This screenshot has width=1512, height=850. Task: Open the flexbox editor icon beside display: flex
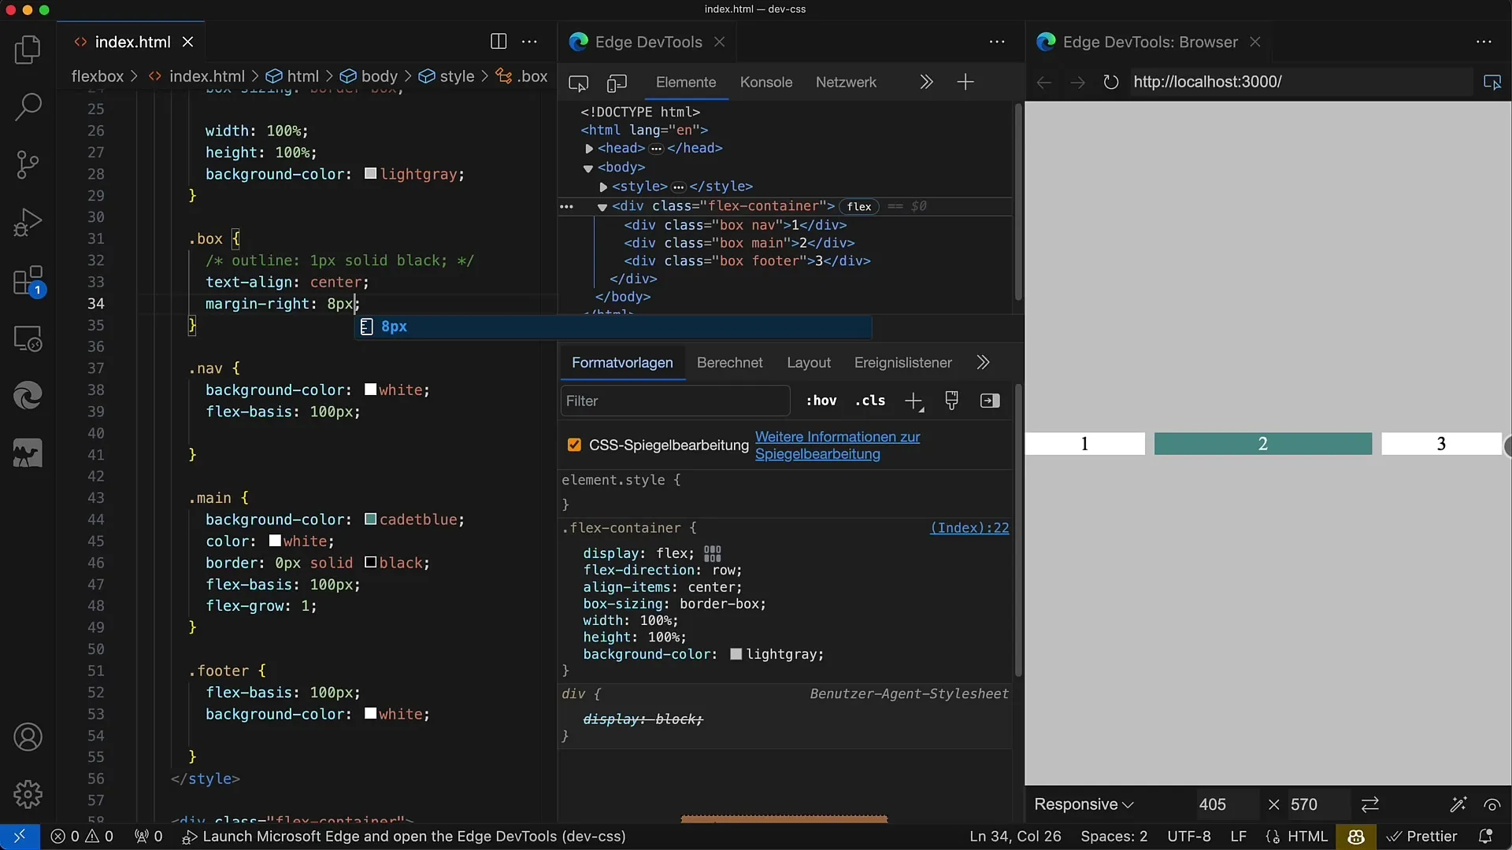pyautogui.click(x=713, y=553)
